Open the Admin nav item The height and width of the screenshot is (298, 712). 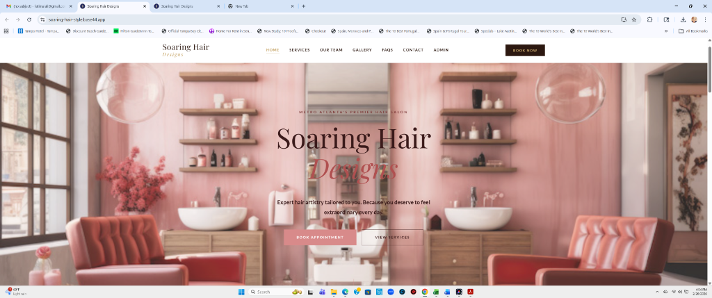441,50
